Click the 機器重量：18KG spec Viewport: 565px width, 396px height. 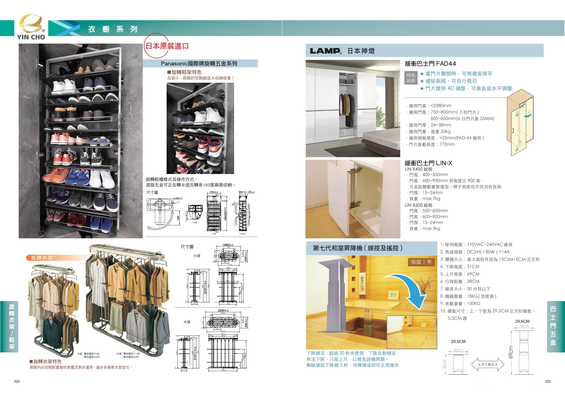tap(468, 296)
